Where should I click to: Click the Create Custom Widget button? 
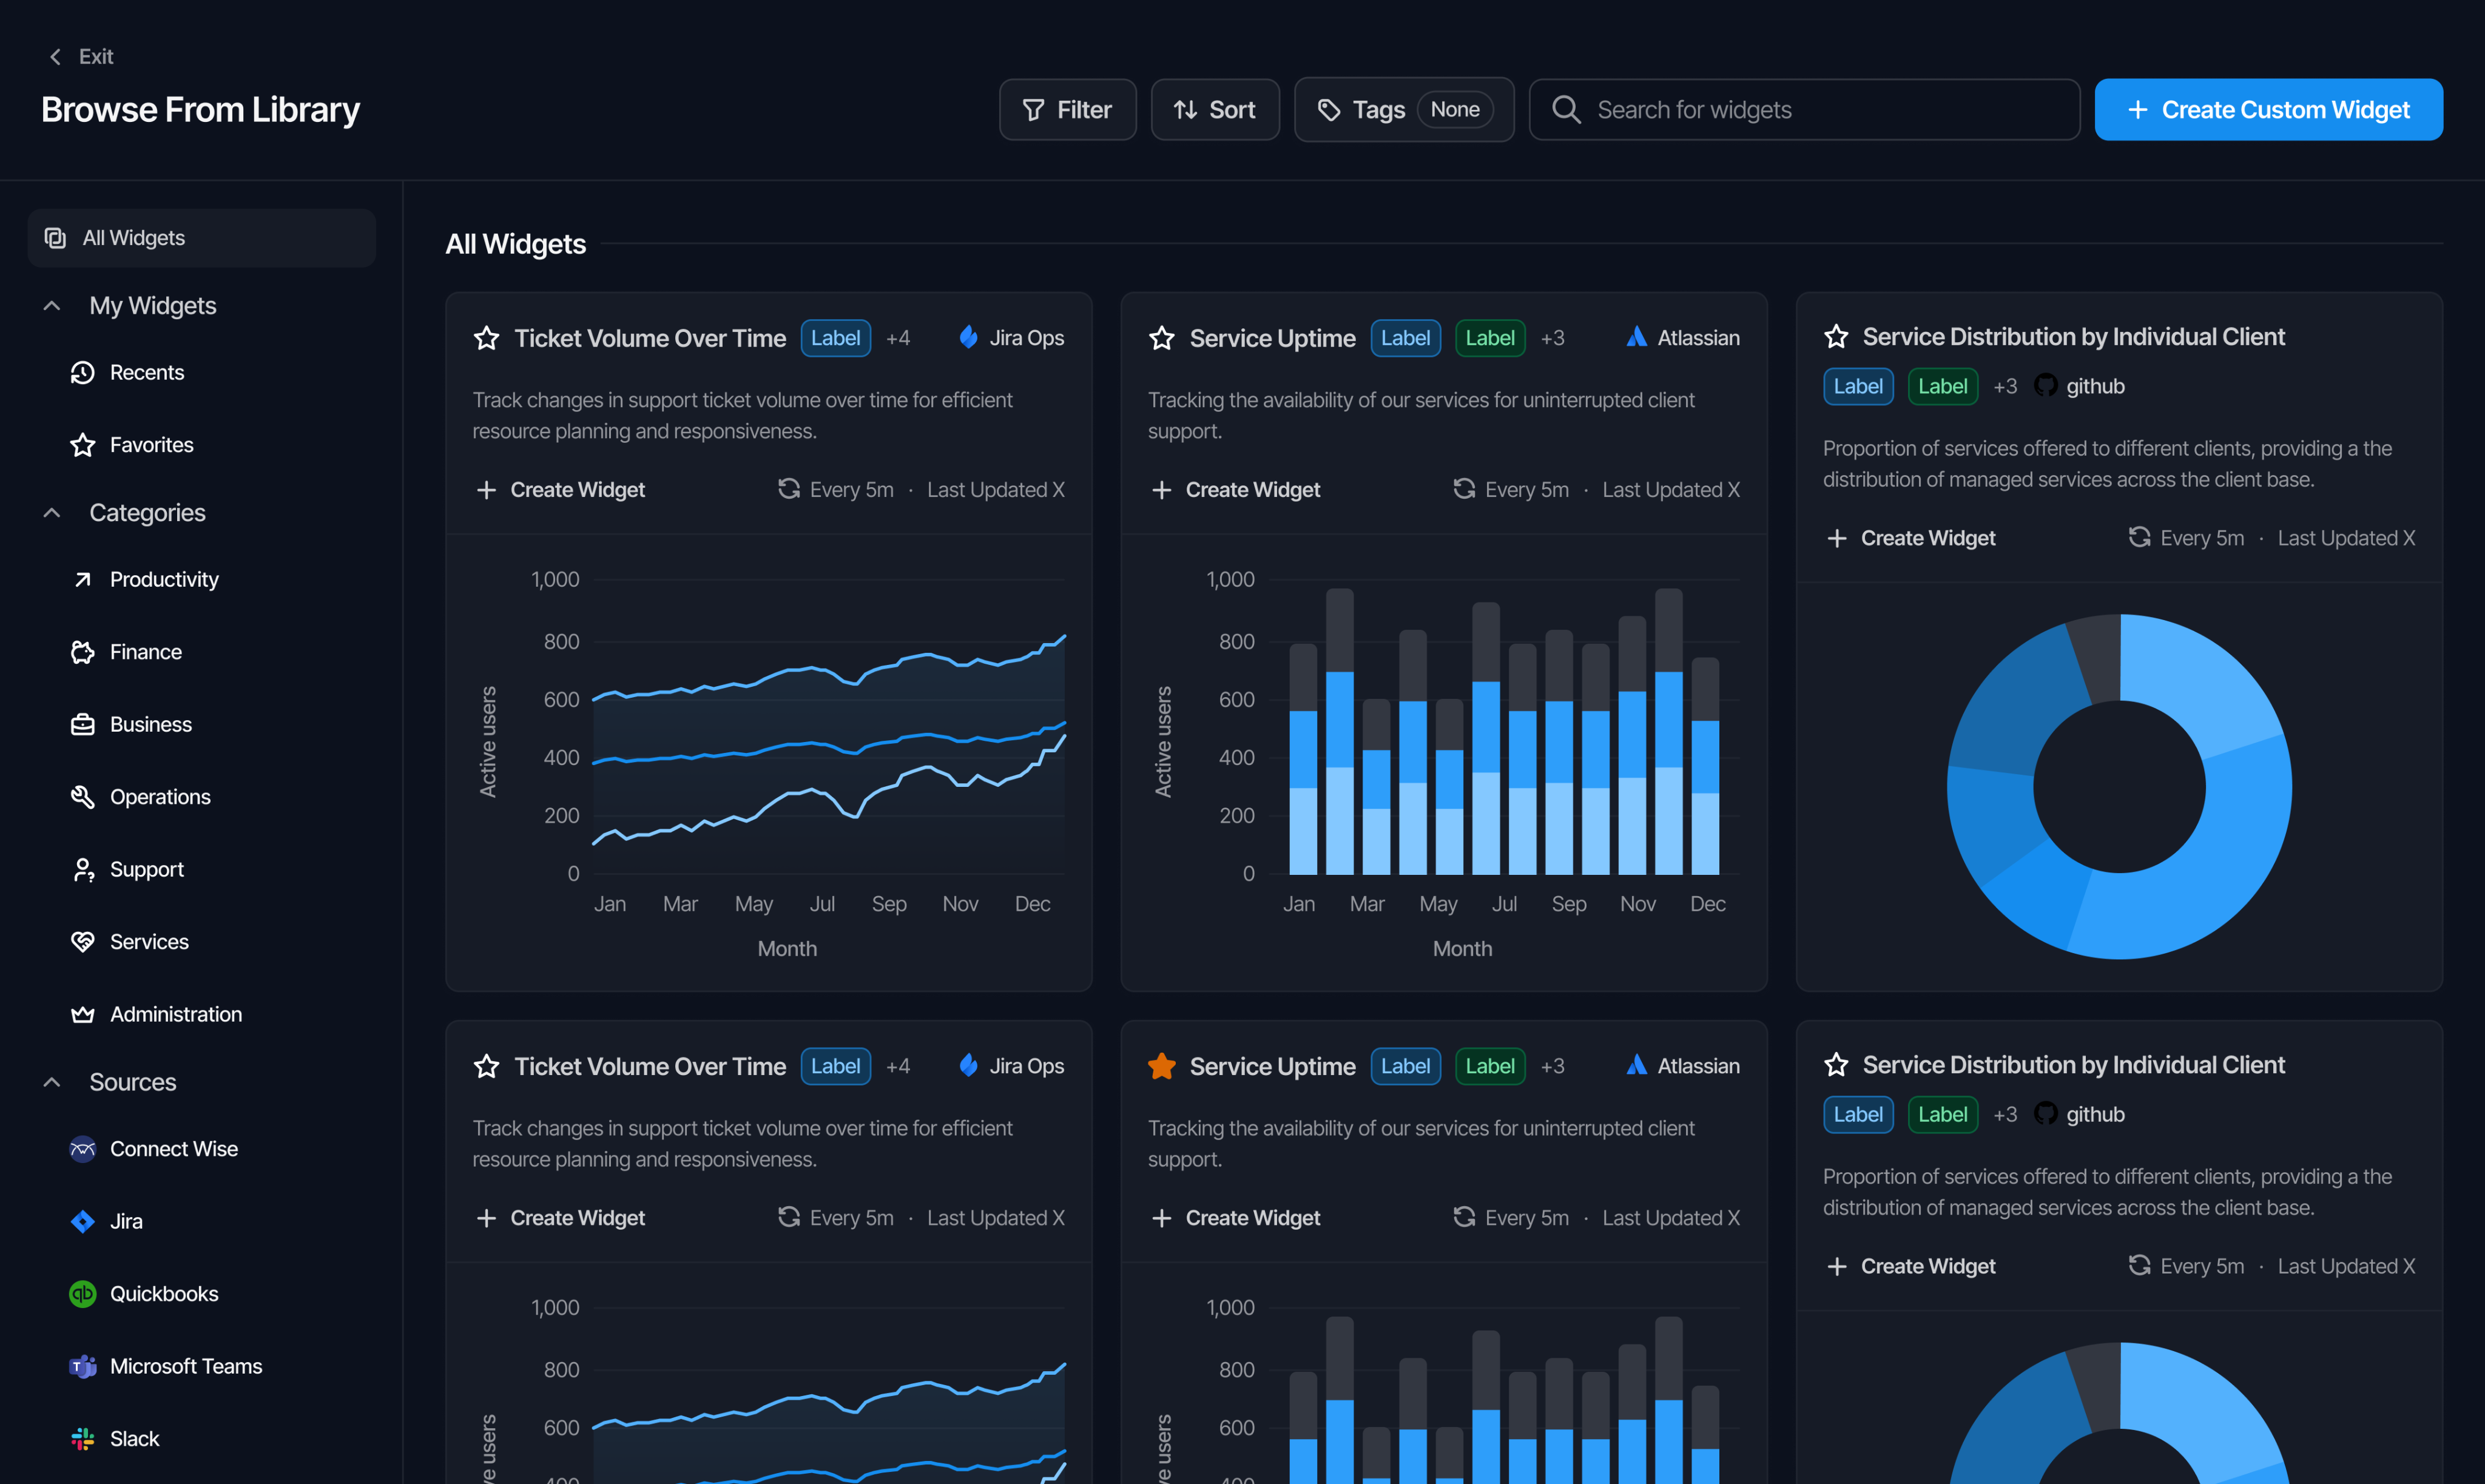2268,110
